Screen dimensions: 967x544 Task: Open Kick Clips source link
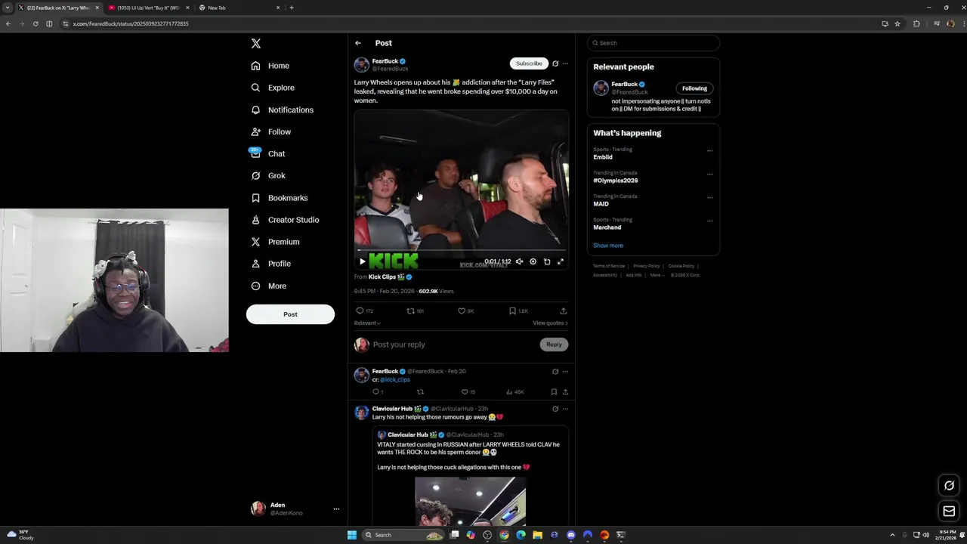(x=390, y=277)
